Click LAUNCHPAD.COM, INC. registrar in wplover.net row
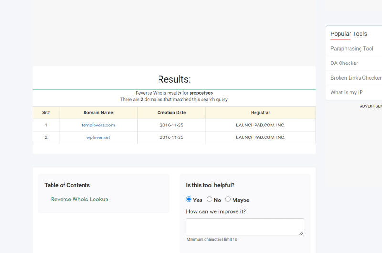Viewport: 382px width, 253px height. tap(260, 137)
